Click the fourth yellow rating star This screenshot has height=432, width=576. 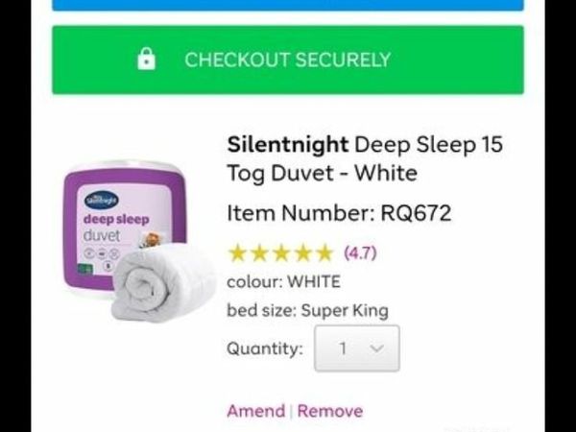point(302,253)
